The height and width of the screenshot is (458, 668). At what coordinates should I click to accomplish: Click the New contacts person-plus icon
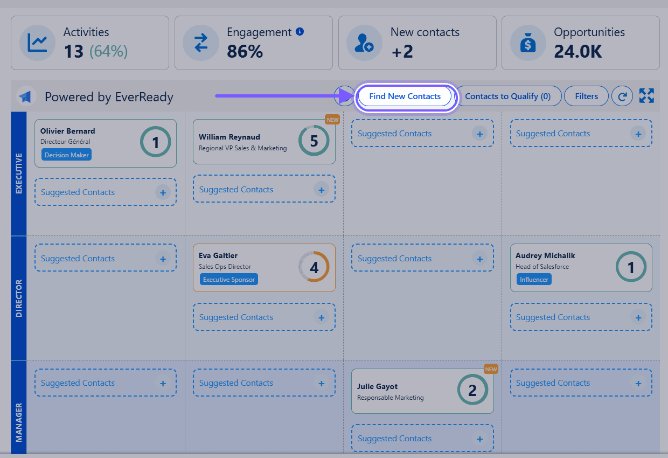364,43
